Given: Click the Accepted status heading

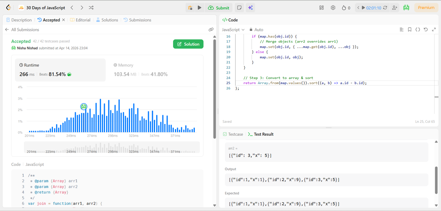Looking at the screenshot, I should tap(21, 41).
